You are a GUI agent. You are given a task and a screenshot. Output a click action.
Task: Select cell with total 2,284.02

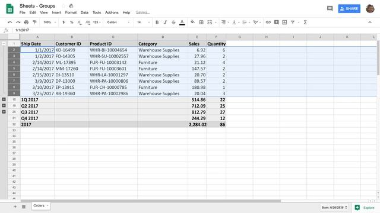click(197, 125)
